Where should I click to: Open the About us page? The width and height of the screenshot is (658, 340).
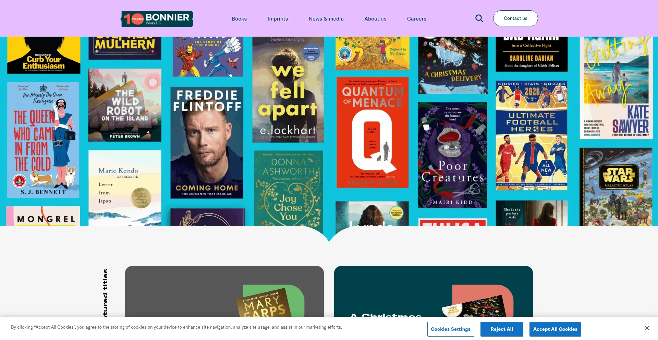[x=375, y=19]
